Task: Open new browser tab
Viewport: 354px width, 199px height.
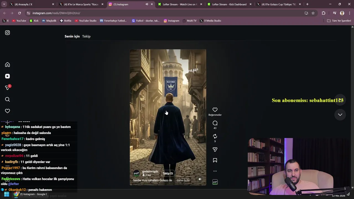Action: (307, 4)
